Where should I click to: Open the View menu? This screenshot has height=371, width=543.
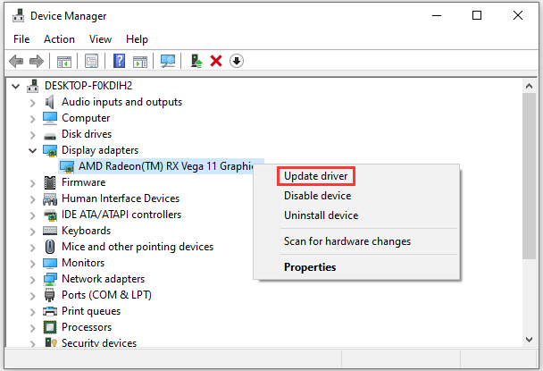pyautogui.click(x=100, y=39)
